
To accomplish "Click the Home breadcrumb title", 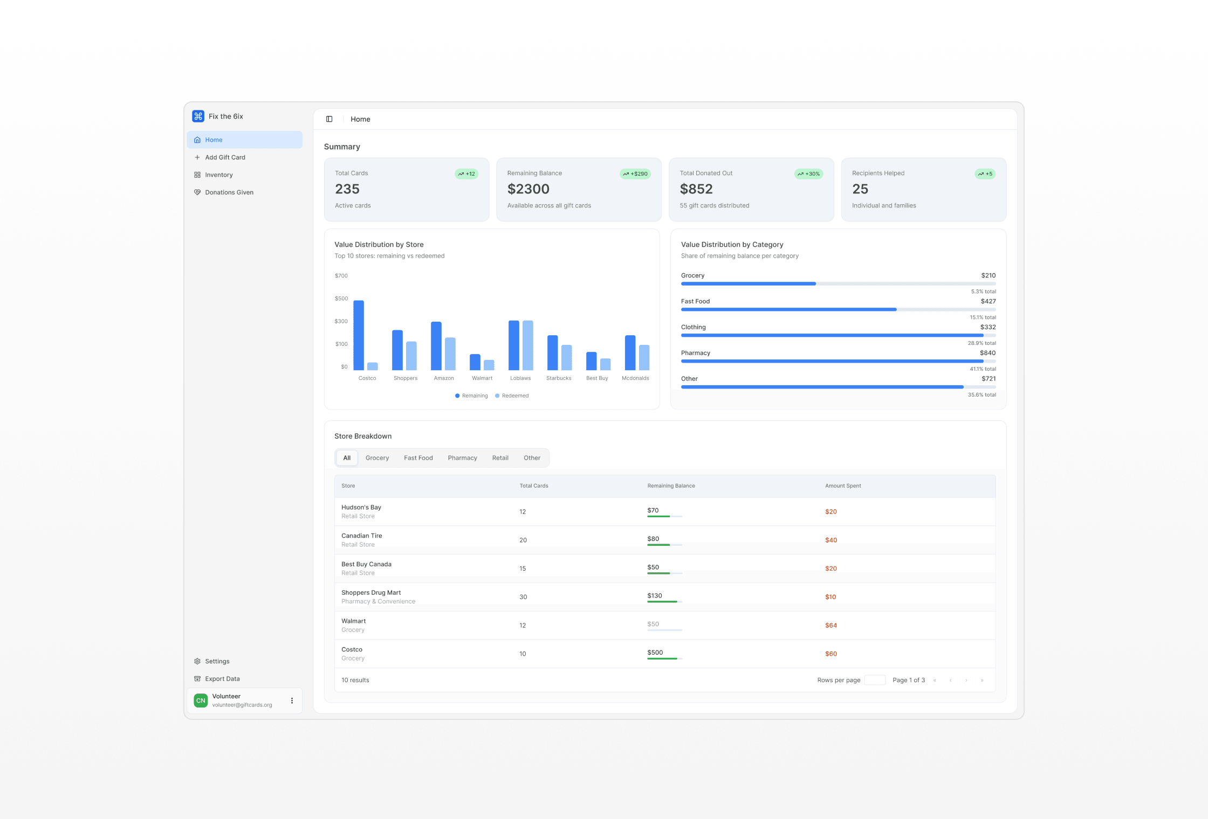I will tap(360, 119).
